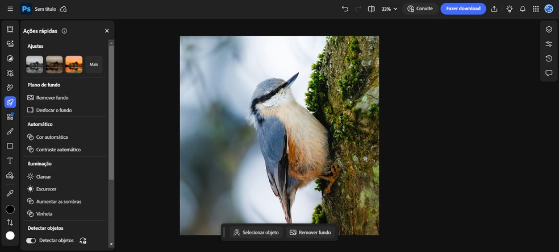The height and width of the screenshot is (252, 559).
Task: Click the black foreground color swatch
Action: 10,209
